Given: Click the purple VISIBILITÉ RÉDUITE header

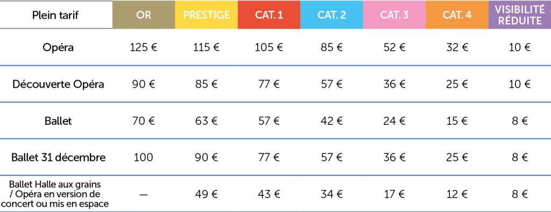Looking at the screenshot, I should pyautogui.click(x=520, y=15).
